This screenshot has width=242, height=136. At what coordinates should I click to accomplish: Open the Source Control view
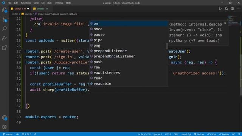click(4, 20)
